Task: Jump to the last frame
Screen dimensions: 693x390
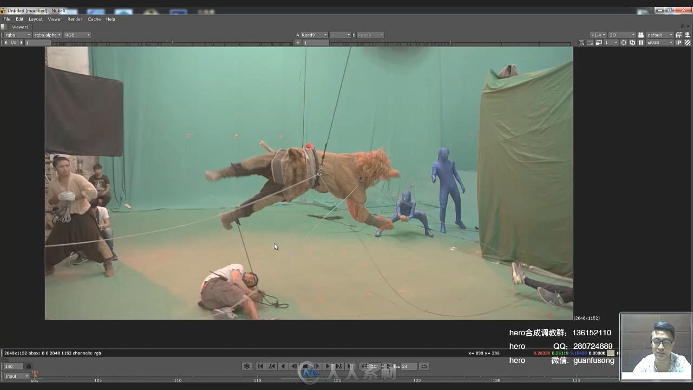Action: pos(350,366)
